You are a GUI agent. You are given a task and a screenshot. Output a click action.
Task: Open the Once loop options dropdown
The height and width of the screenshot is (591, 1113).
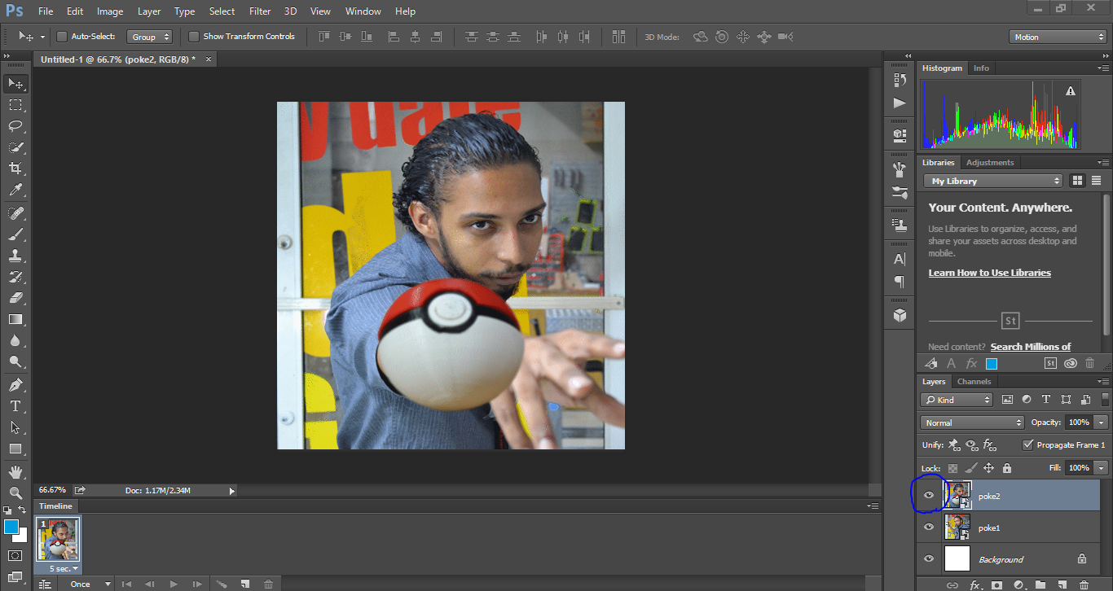pos(89,584)
